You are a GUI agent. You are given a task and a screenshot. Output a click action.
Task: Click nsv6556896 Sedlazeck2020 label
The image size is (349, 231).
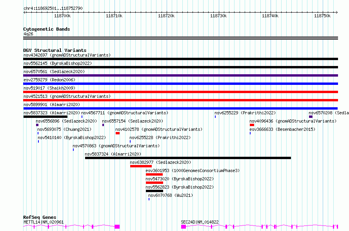pyautogui.click(x=66, y=121)
